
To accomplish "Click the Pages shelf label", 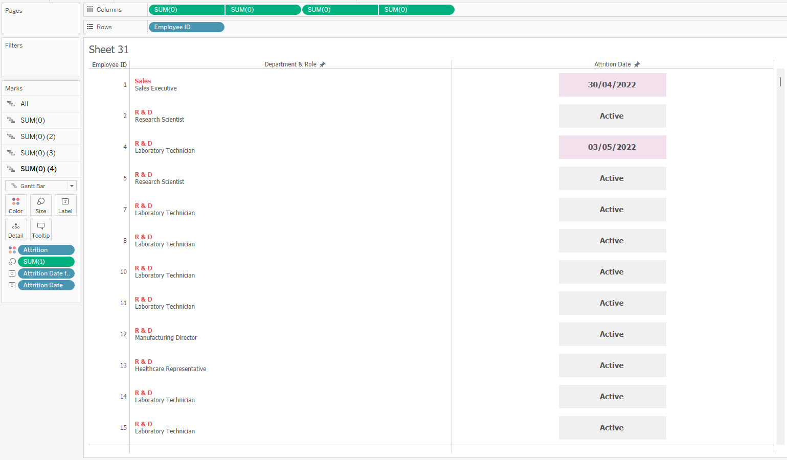I will (14, 11).
